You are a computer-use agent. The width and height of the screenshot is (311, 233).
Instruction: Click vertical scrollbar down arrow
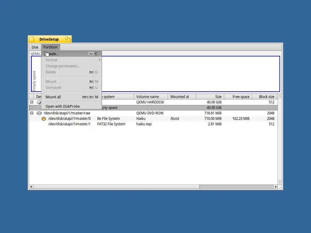[x=280, y=182]
